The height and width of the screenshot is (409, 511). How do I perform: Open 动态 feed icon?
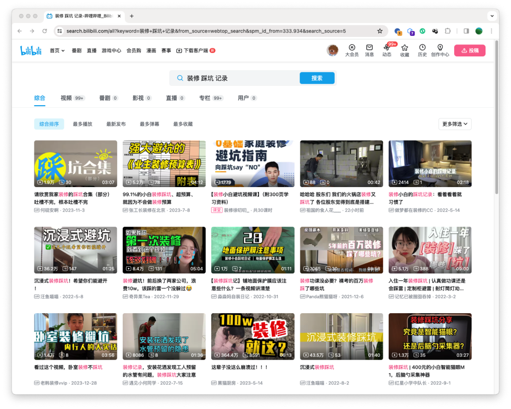point(387,47)
